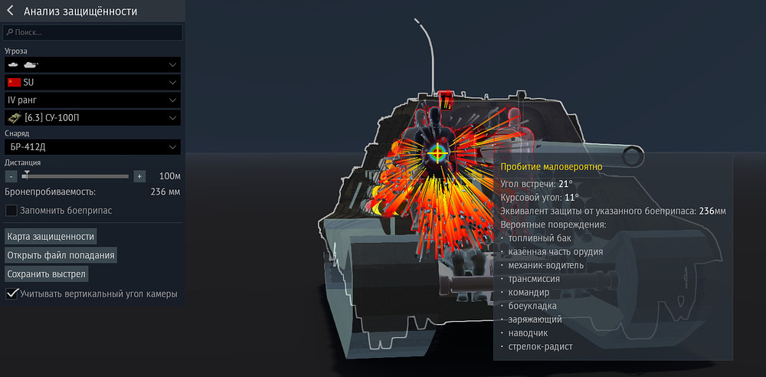The height and width of the screenshot is (377, 766).
Task: Open the БР-412Д shell dropdown
Action: pyautogui.click(x=173, y=147)
